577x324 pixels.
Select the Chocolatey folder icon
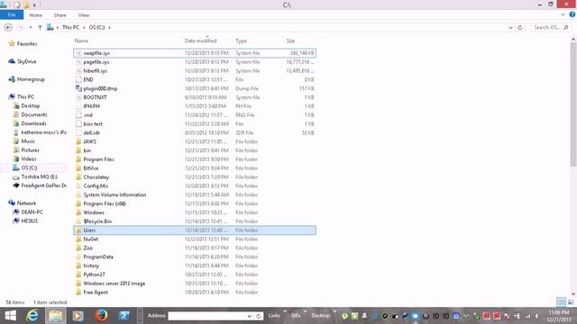[78, 176]
